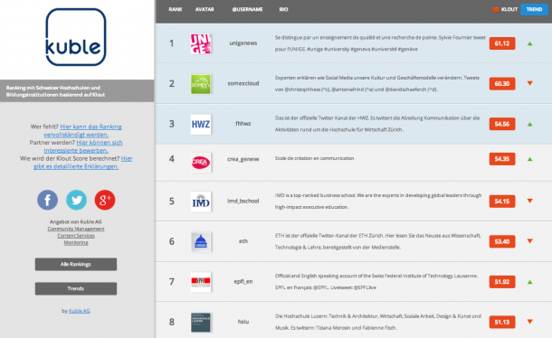Click the up trend arrow for epfl_en
Viewport: 552px width, 338px height.
[x=529, y=282]
